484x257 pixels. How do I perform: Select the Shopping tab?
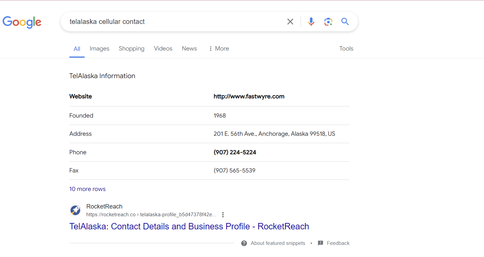(x=131, y=49)
